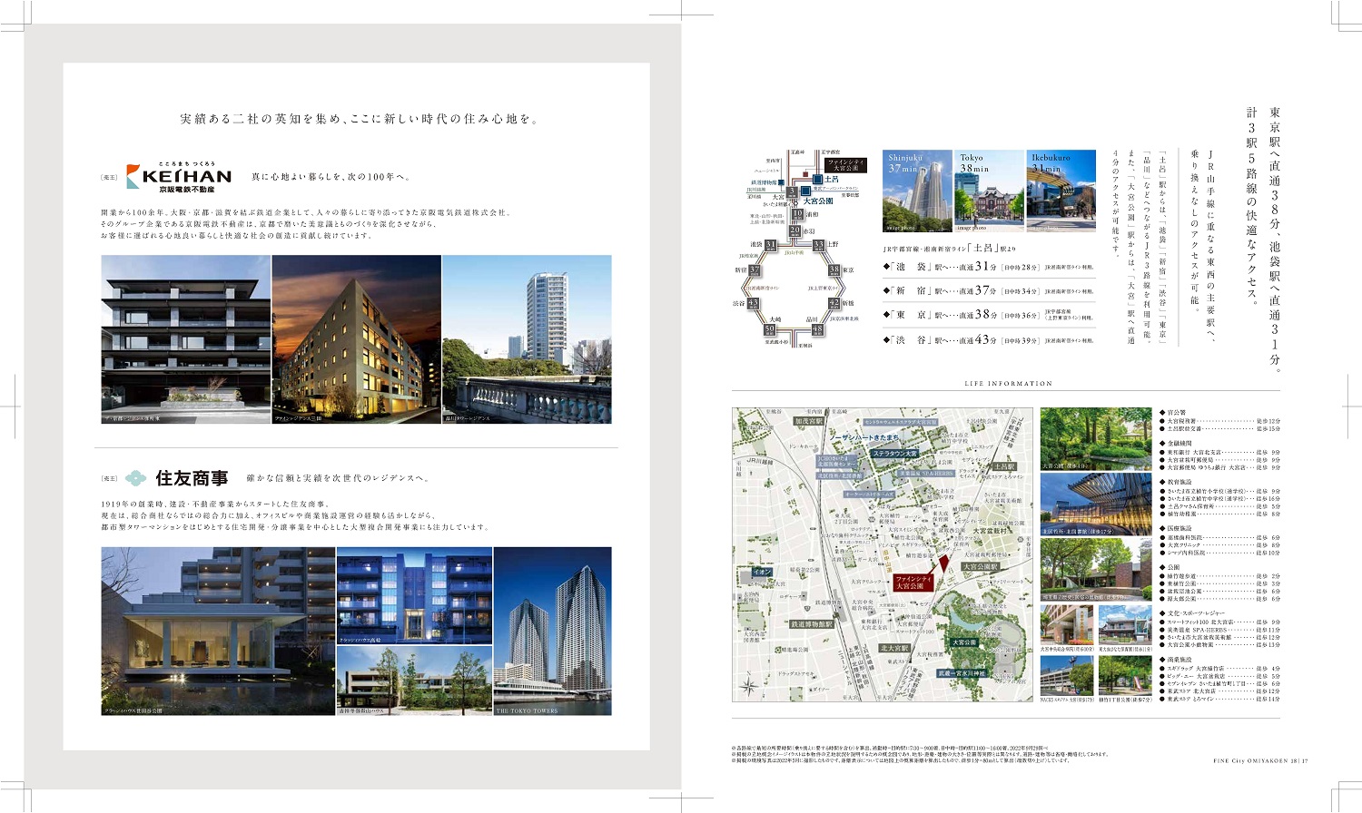1362x813 pixels.
Task: Open the dark Kyoto residence photo under KEIHAN
Action: click(x=186, y=339)
